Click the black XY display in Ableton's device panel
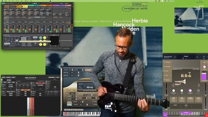This screenshot has width=208, height=117. coord(54,41)
